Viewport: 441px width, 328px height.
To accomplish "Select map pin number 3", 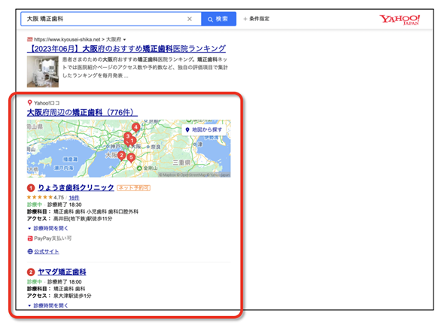I will pyautogui.click(x=128, y=137).
